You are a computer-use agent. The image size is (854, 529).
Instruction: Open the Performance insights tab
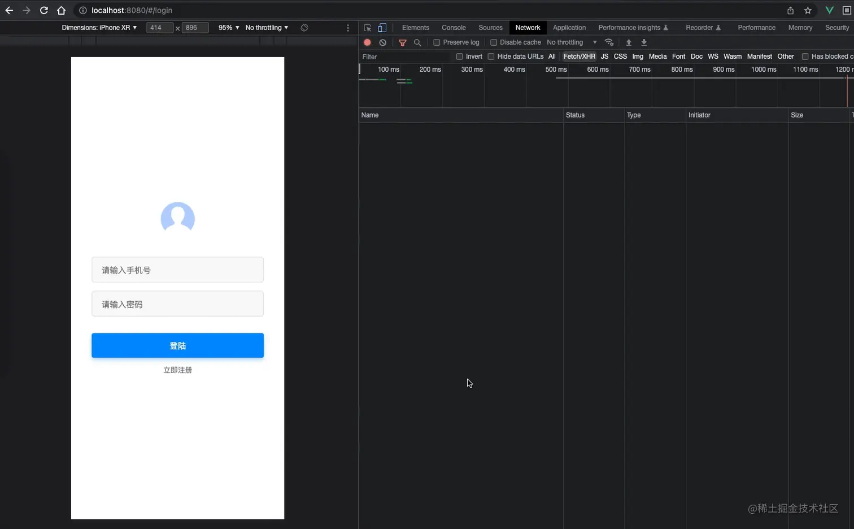[x=633, y=28]
